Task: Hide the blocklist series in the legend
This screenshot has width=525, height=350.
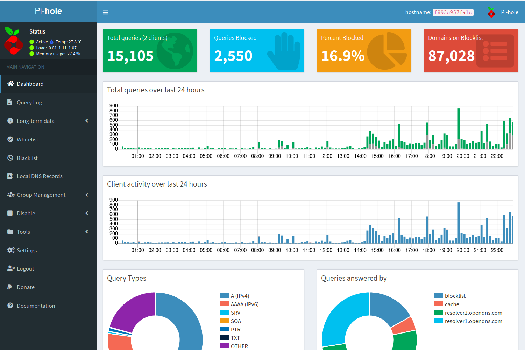Action: [x=455, y=296]
